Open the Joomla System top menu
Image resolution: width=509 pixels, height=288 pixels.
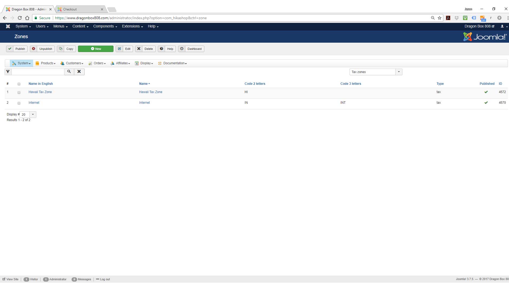point(23,26)
